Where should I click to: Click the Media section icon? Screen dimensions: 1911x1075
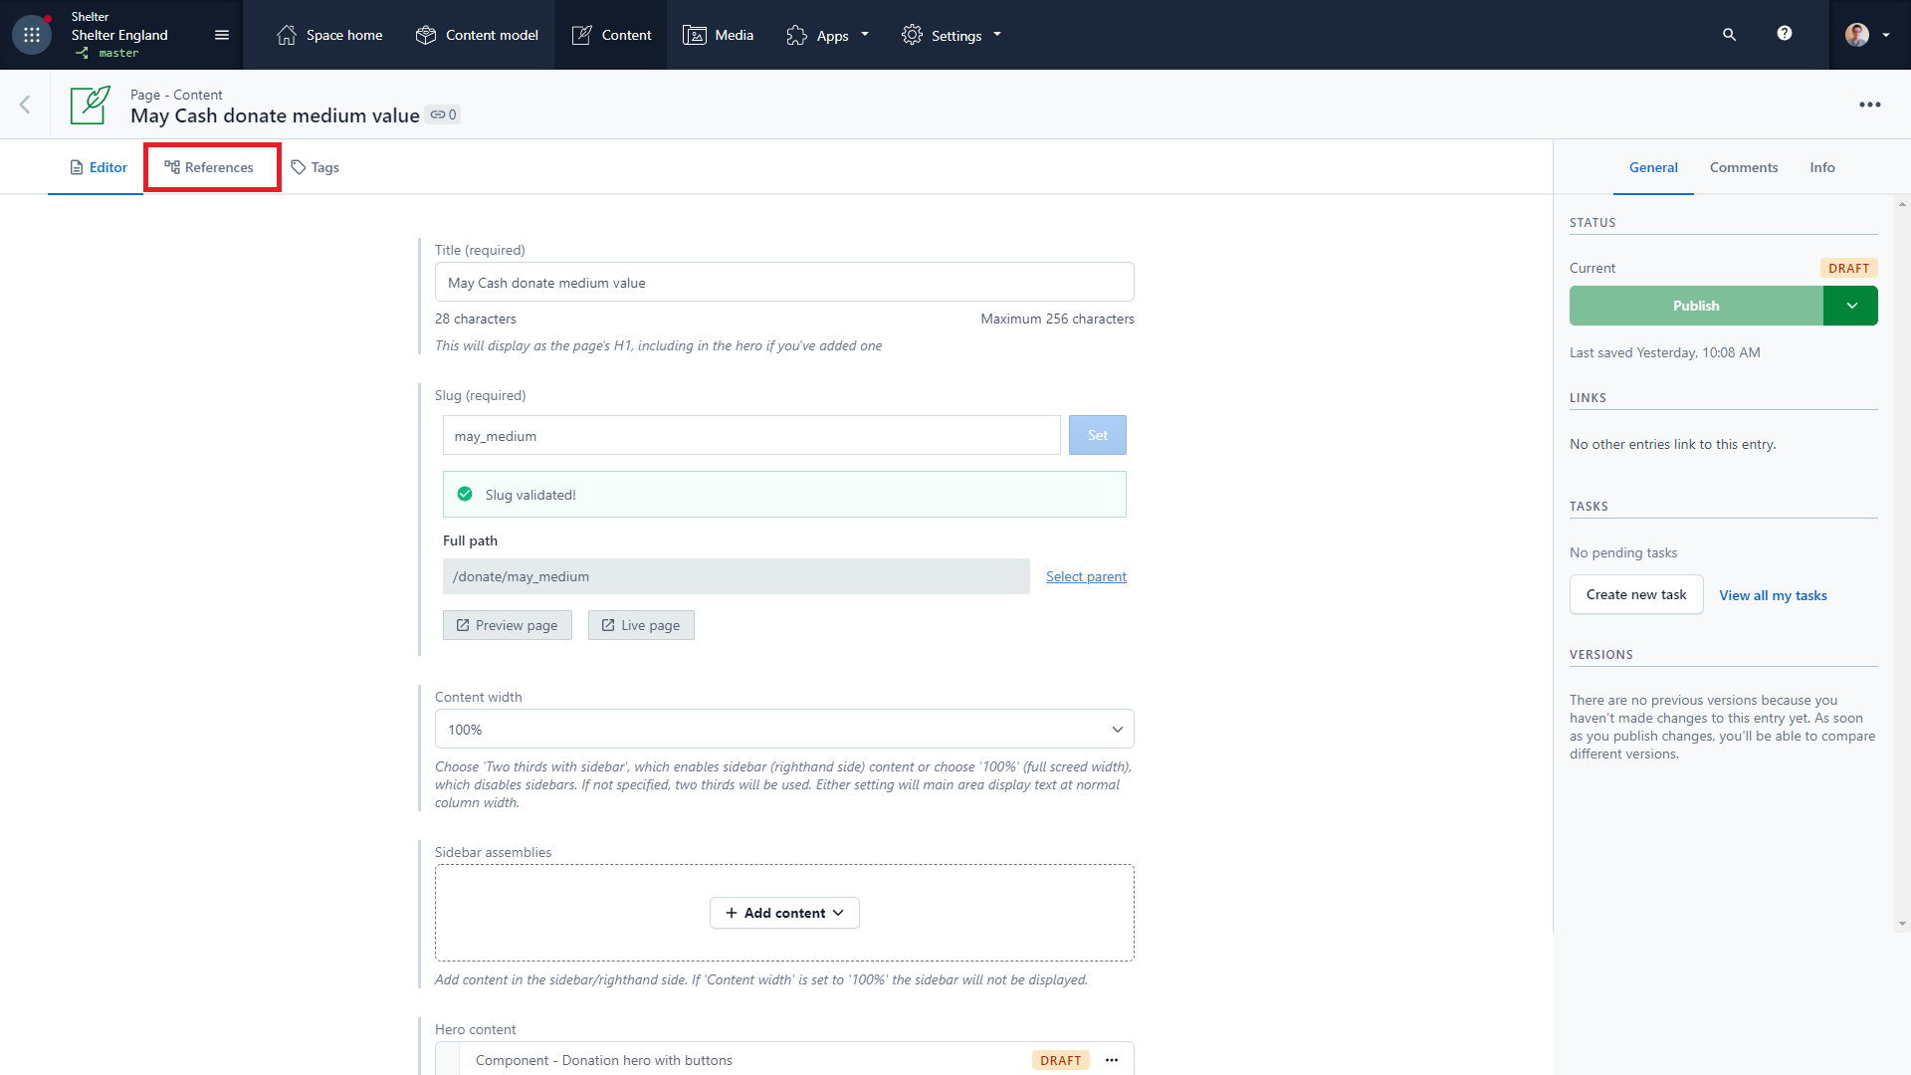click(696, 34)
